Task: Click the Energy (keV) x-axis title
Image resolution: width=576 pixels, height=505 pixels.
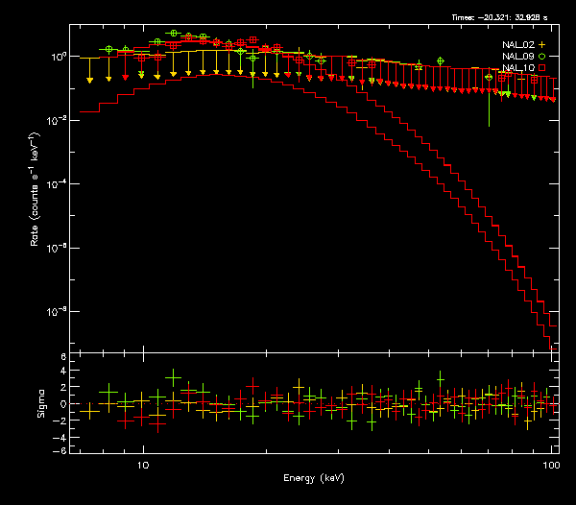Action: [x=313, y=478]
